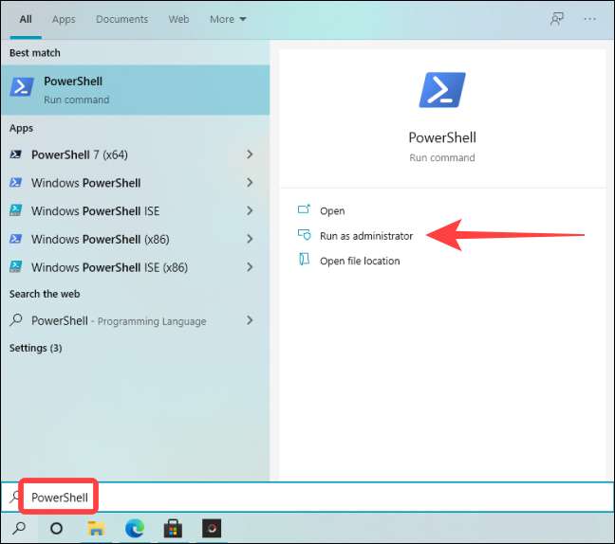Open the More filter dropdown
Image resolution: width=615 pixels, height=544 pixels.
pyautogui.click(x=228, y=19)
